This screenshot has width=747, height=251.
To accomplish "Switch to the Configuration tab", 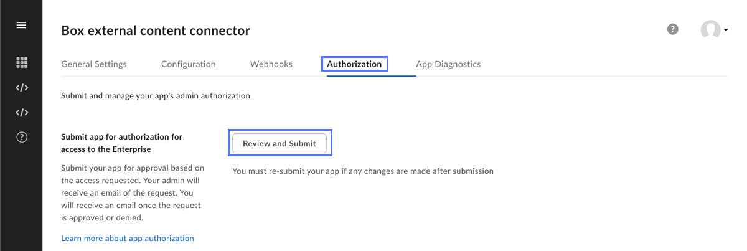I will tap(189, 64).
